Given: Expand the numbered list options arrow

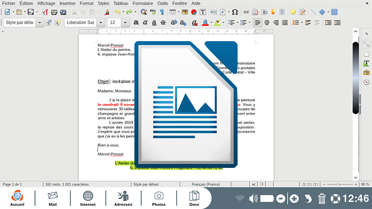Looking at the screenshot, I should tap(249, 23).
